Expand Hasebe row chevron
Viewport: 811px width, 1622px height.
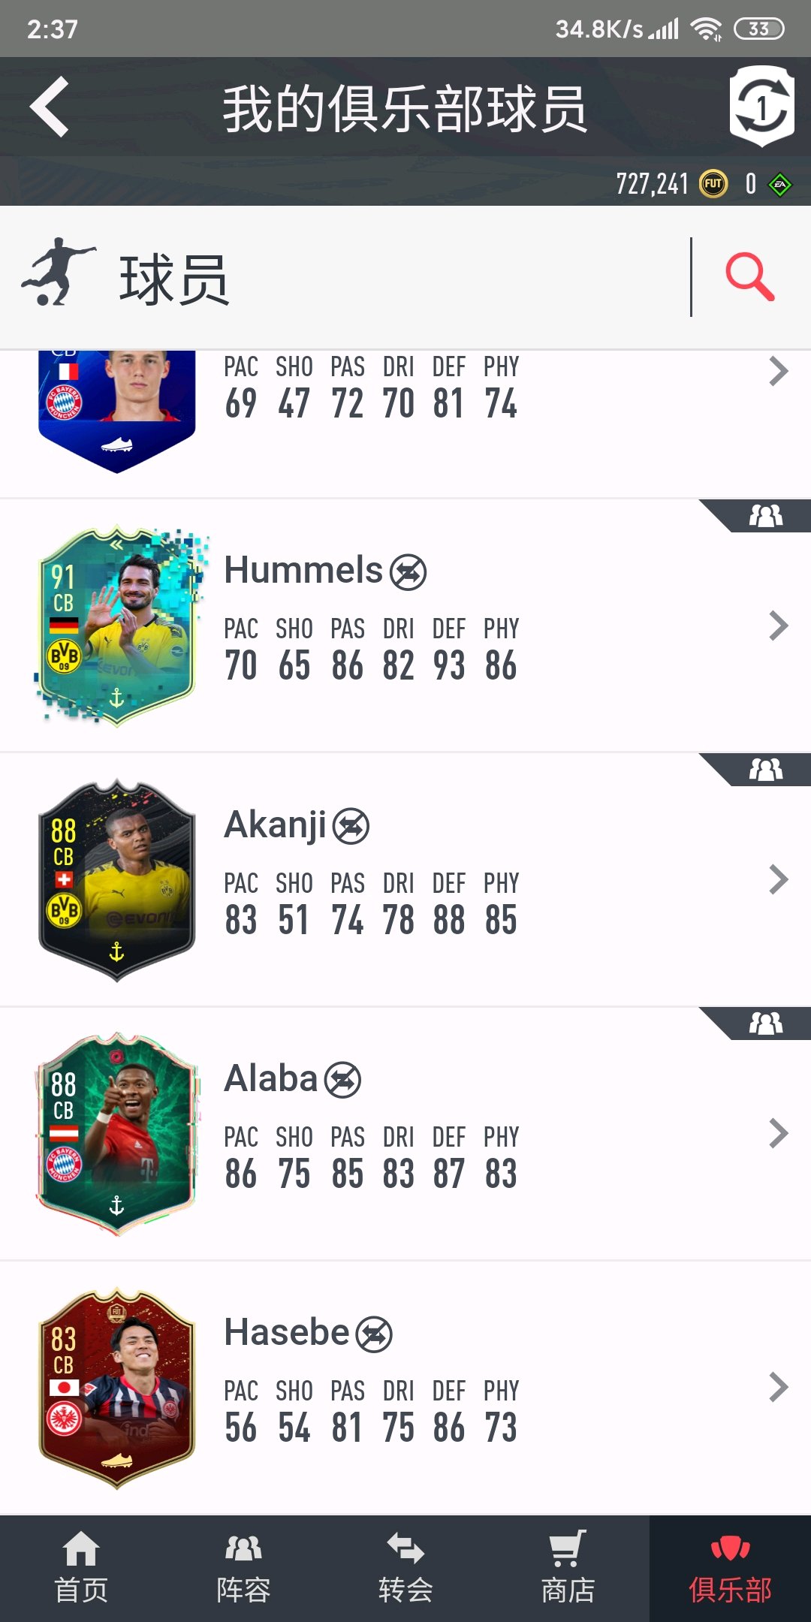(779, 1387)
